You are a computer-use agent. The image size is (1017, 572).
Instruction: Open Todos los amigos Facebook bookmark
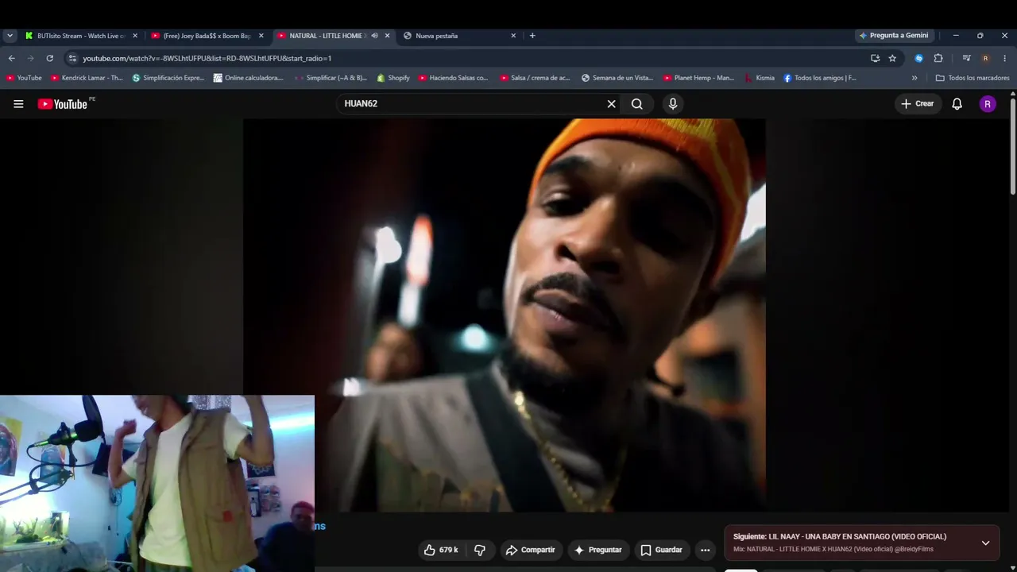820,78
